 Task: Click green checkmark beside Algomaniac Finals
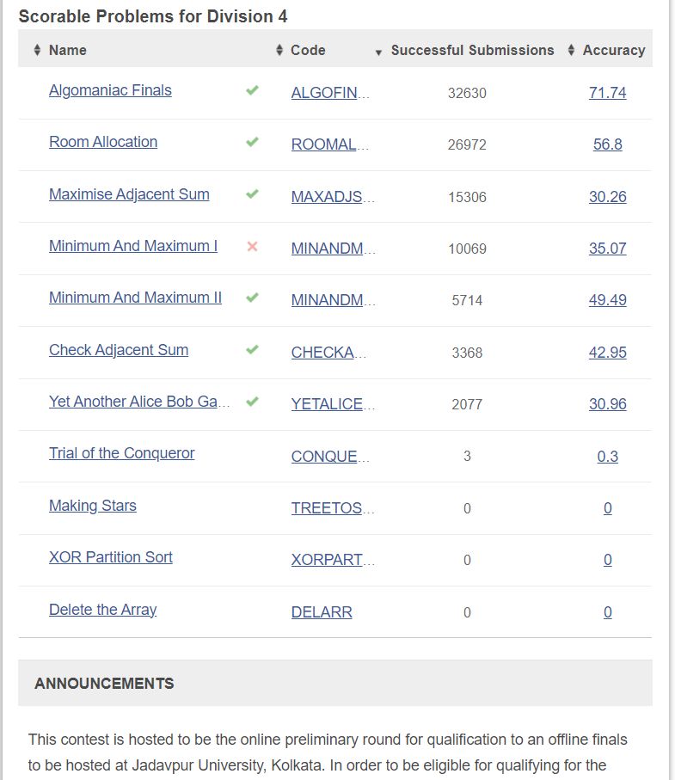tap(252, 89)
